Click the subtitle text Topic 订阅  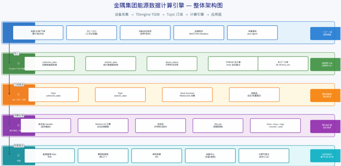click(x=174, y=15)
